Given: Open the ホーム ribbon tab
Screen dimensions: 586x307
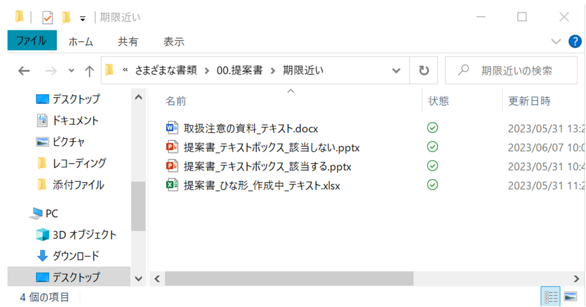Looking at the screenshot, I should click(81, 42).
